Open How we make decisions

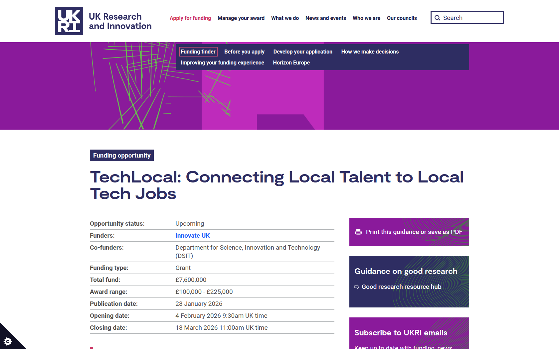click(370, 52)
